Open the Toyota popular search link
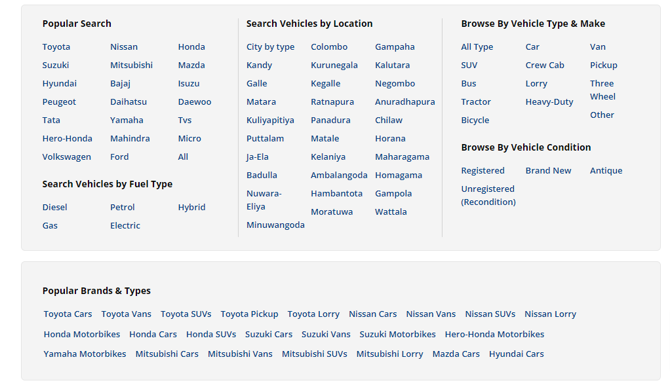This screenshot has width=670, height=387. [56, 47]
